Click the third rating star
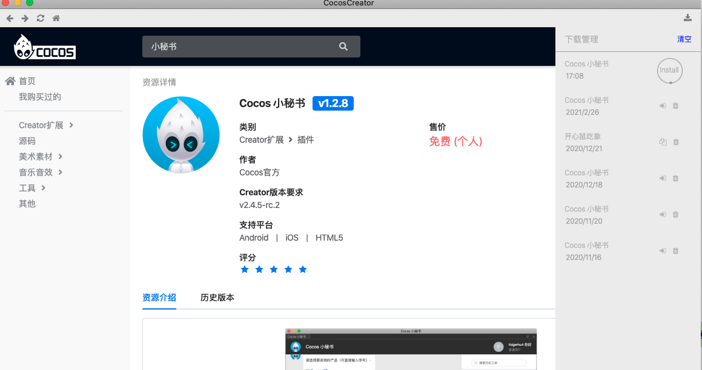This screenshot has height=370, width=702. click(274, 269)
